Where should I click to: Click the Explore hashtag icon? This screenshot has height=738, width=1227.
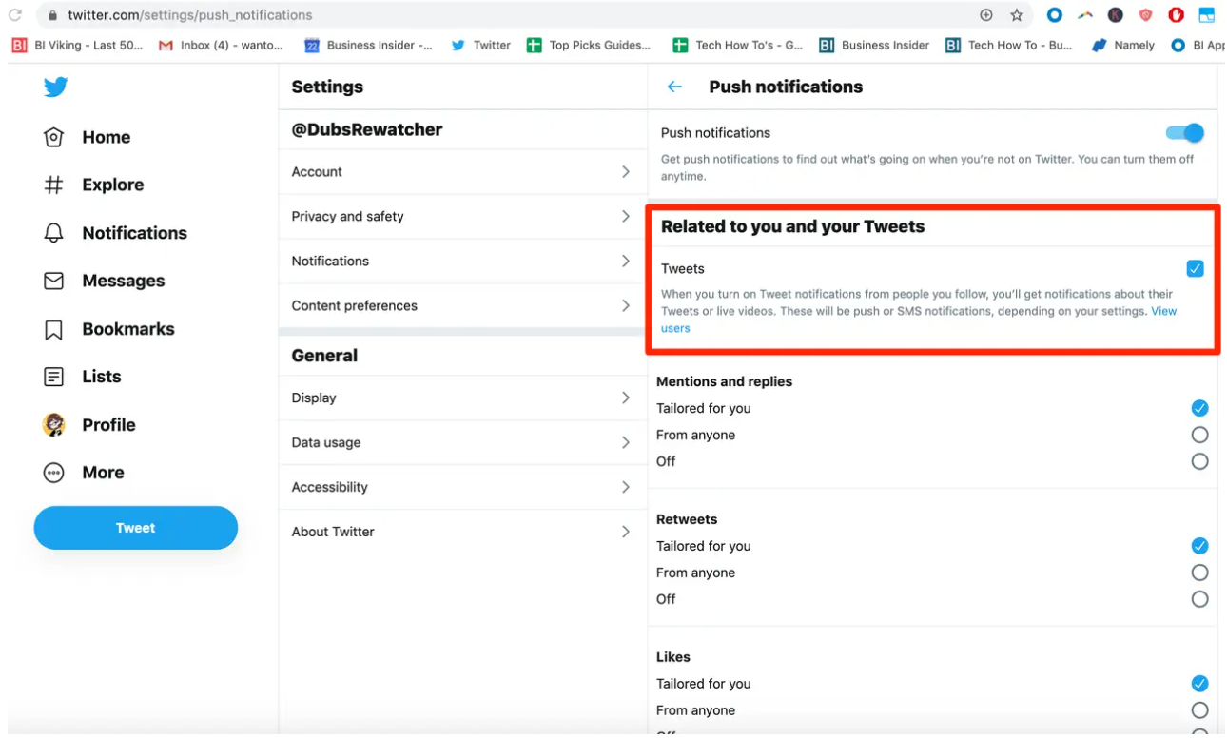coord(54,184)
